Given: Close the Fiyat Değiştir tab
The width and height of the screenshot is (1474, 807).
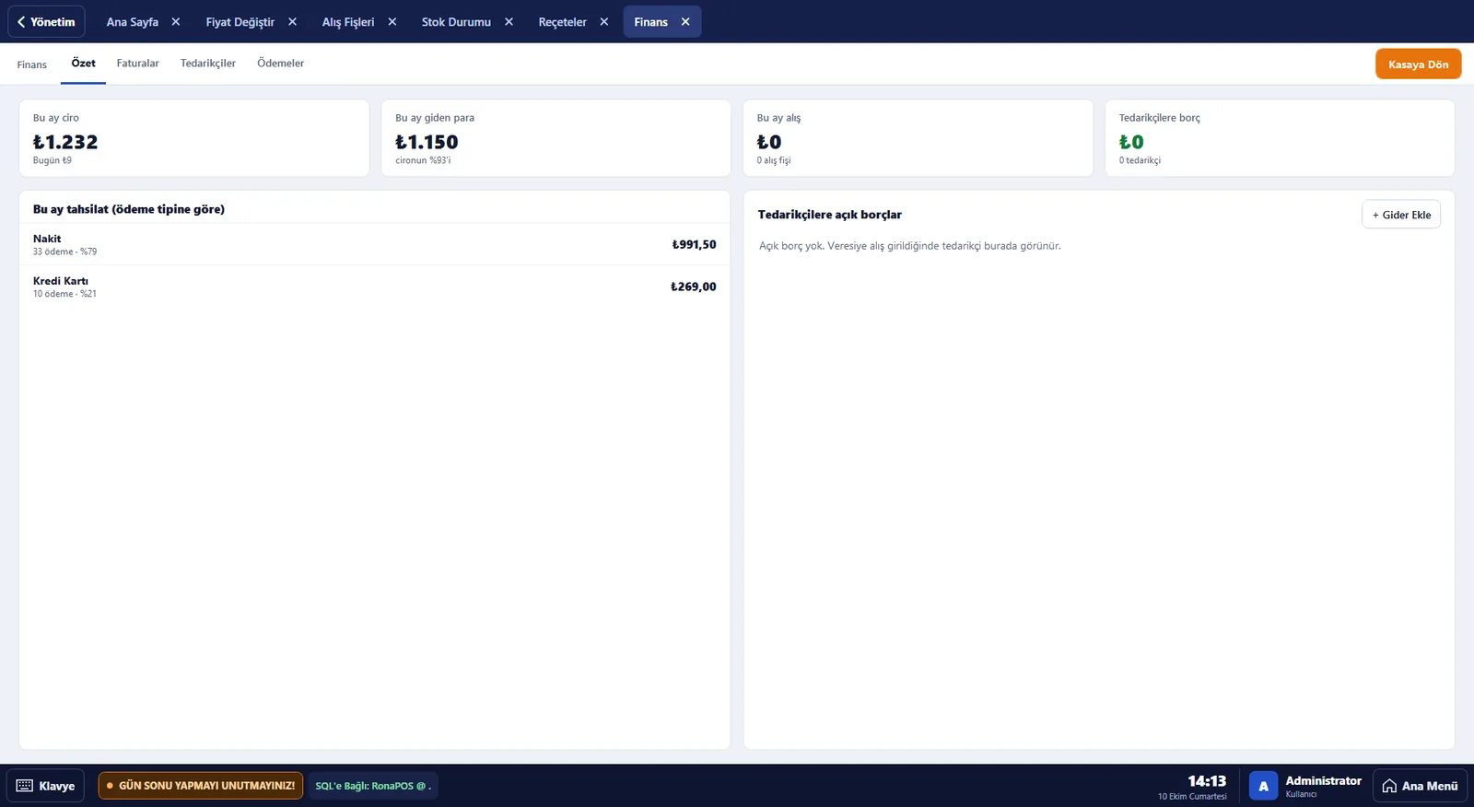Looking at the screenshot, I should coord(292,22).
